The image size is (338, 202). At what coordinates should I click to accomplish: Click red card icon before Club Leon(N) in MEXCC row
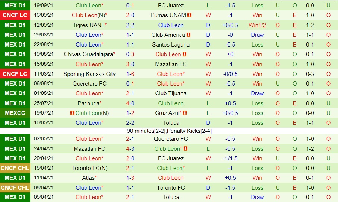tap(72, 113)
